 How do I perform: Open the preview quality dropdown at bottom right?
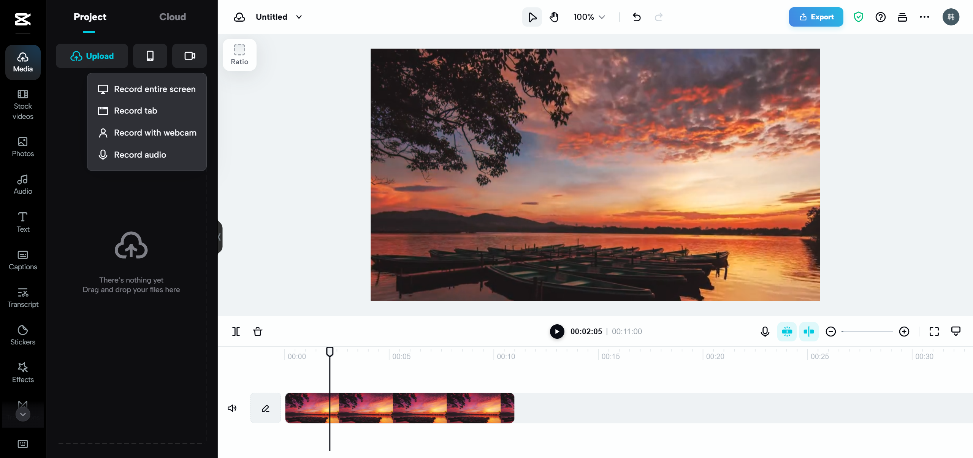(x=956, y=331)
